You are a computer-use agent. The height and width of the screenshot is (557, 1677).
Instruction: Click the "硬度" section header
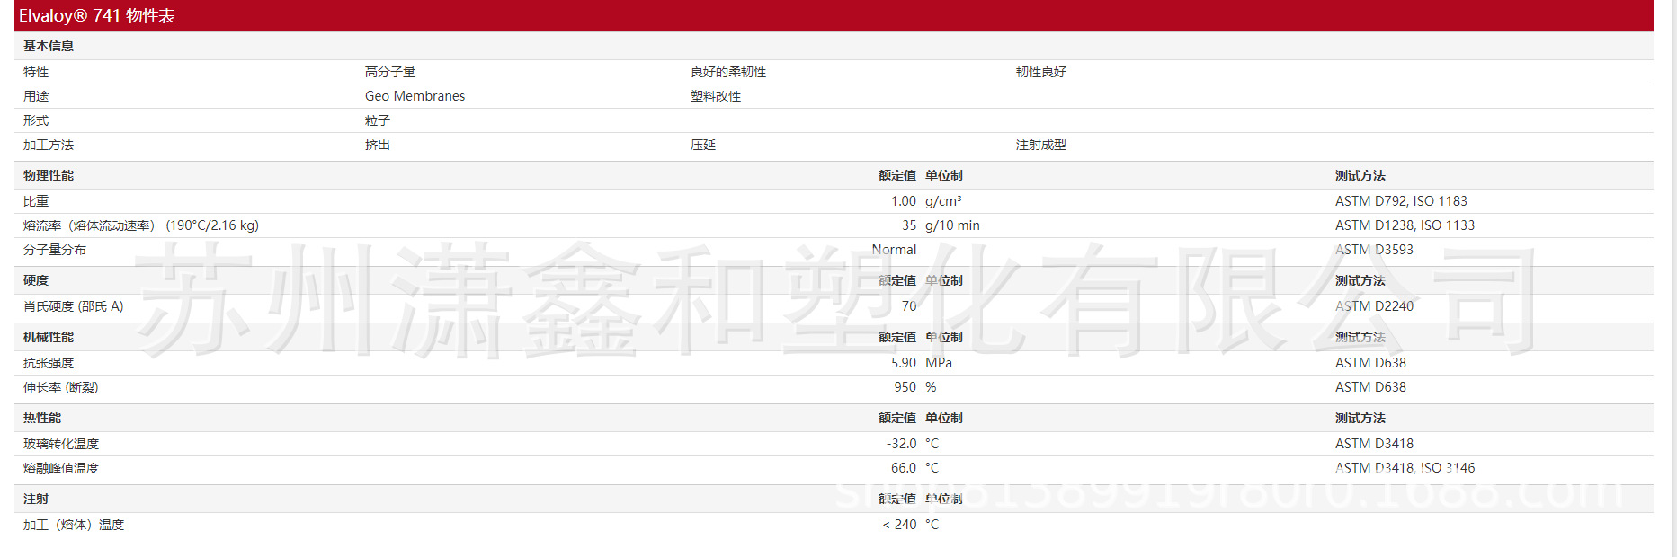36,280
